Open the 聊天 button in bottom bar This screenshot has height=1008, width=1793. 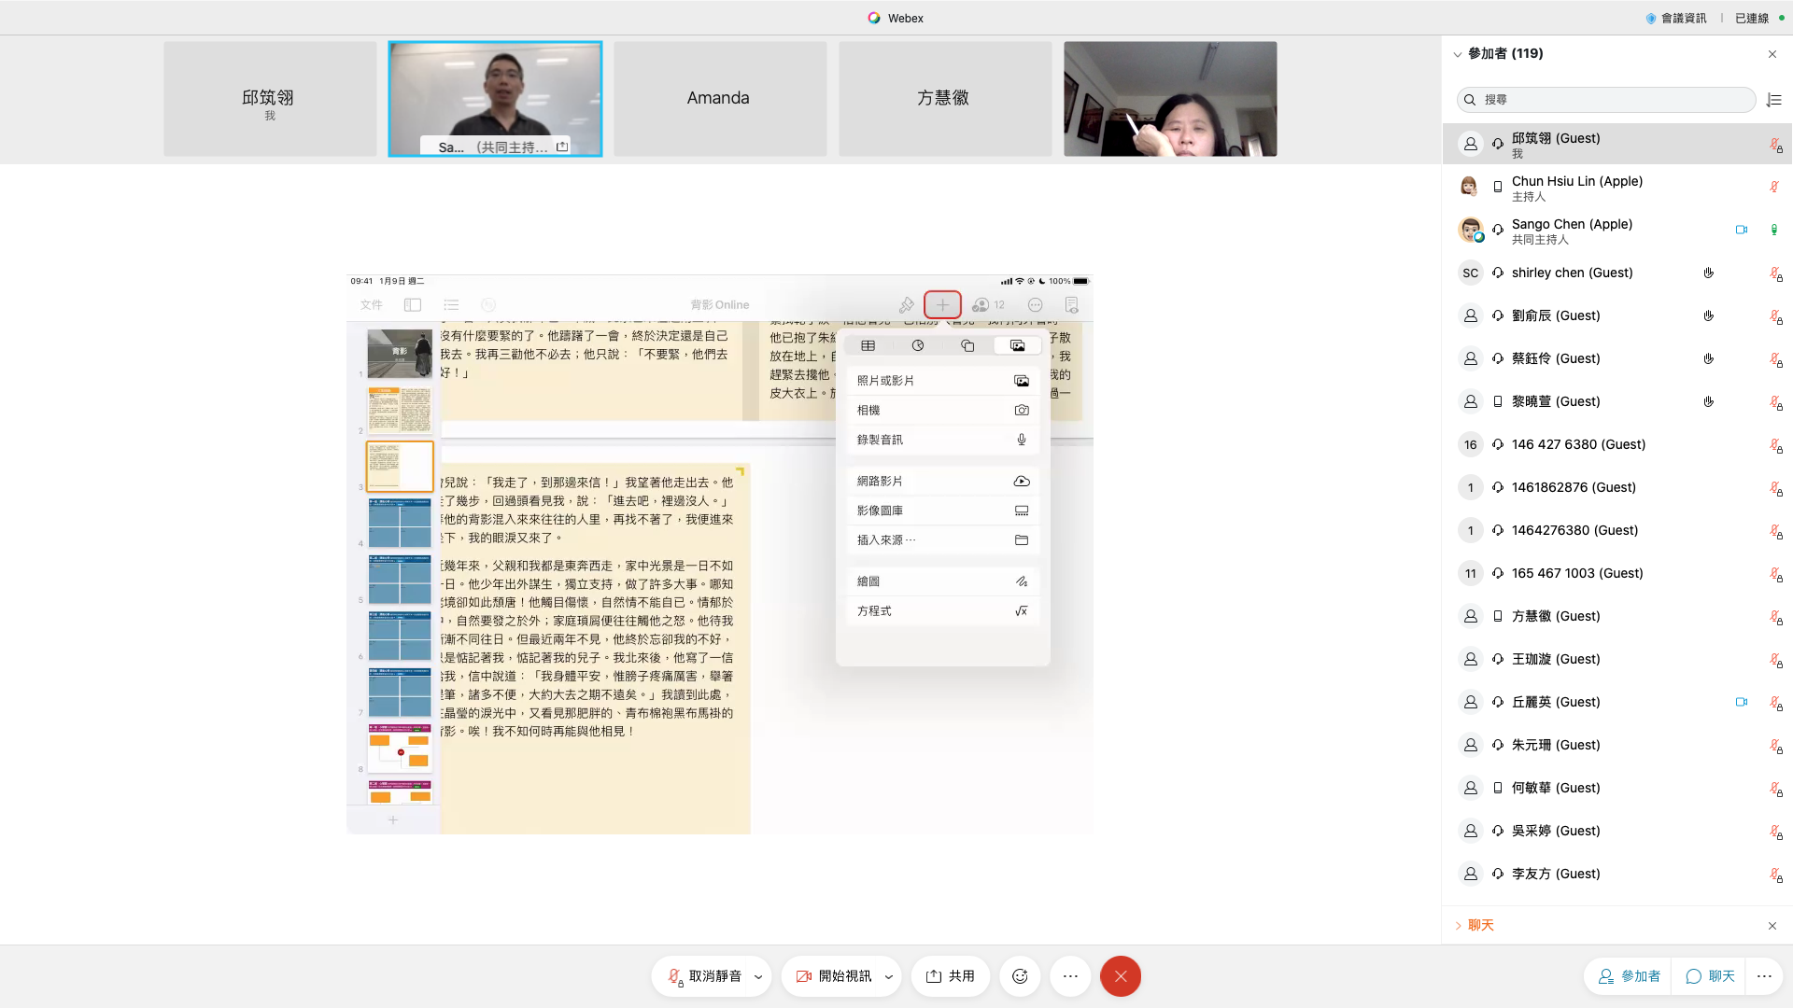(x=1711, y=976)
